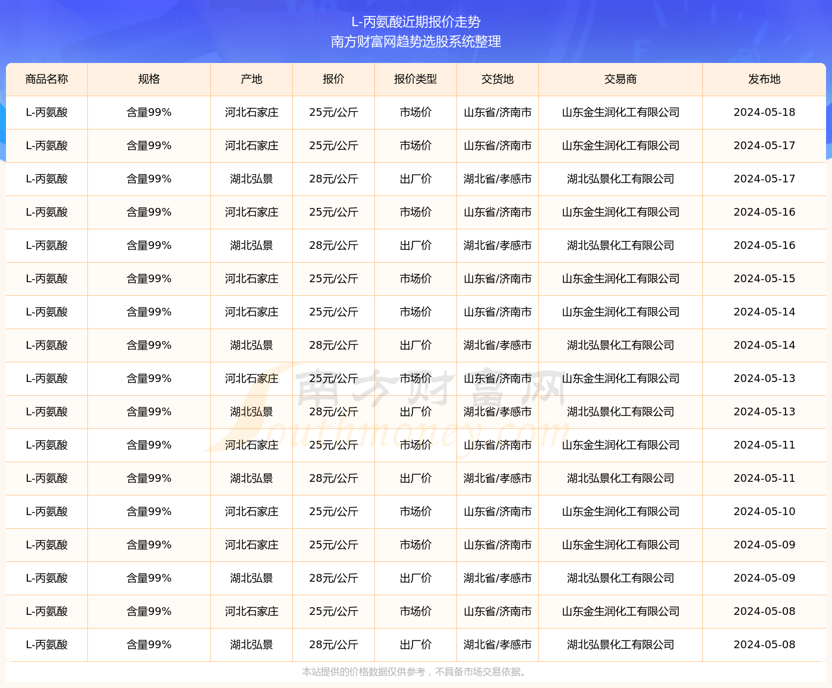This screenshot has width=832, height=688.
Task: Click "2024-05-14" date in the 湖北弘景化工 row
Action: (x=764, y=345)
